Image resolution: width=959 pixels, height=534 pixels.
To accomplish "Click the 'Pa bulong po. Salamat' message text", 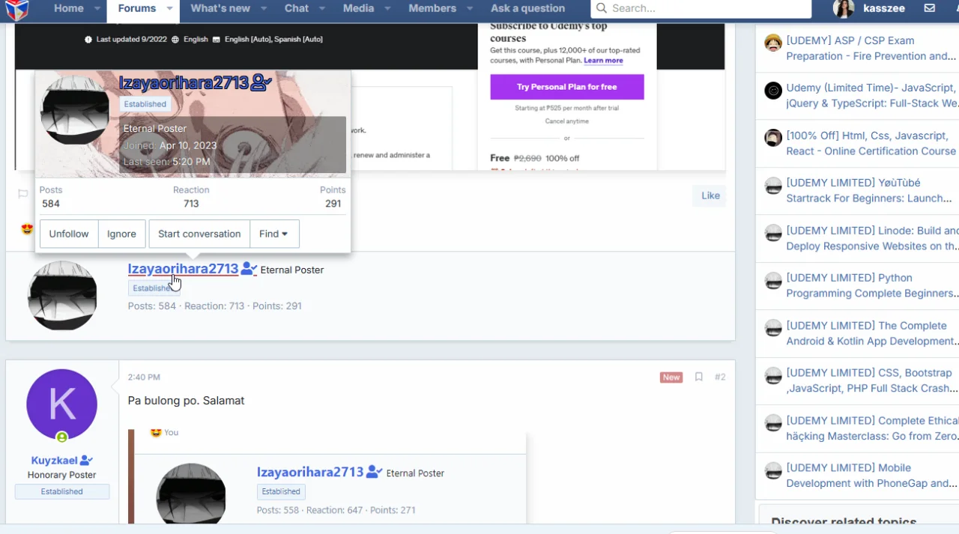I will pos(187,401).
